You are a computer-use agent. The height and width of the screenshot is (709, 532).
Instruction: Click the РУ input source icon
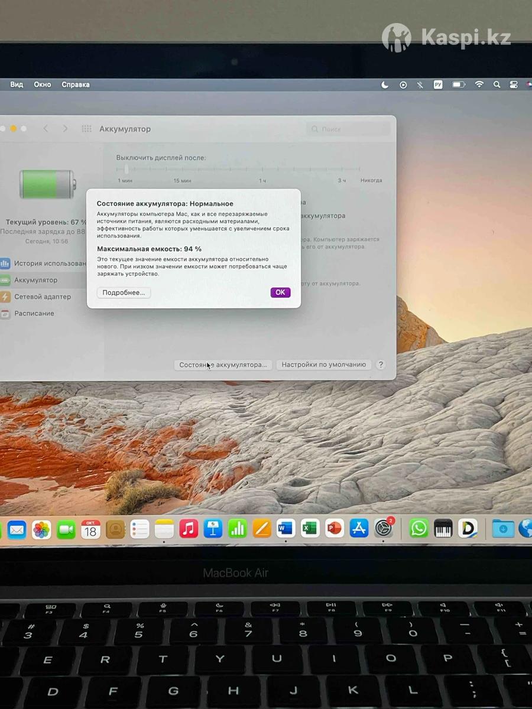click(438, 84)
